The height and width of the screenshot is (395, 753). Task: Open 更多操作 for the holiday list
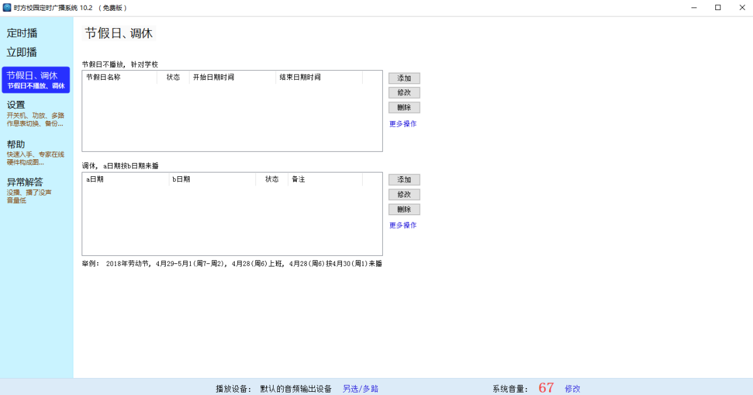point(403,124)
